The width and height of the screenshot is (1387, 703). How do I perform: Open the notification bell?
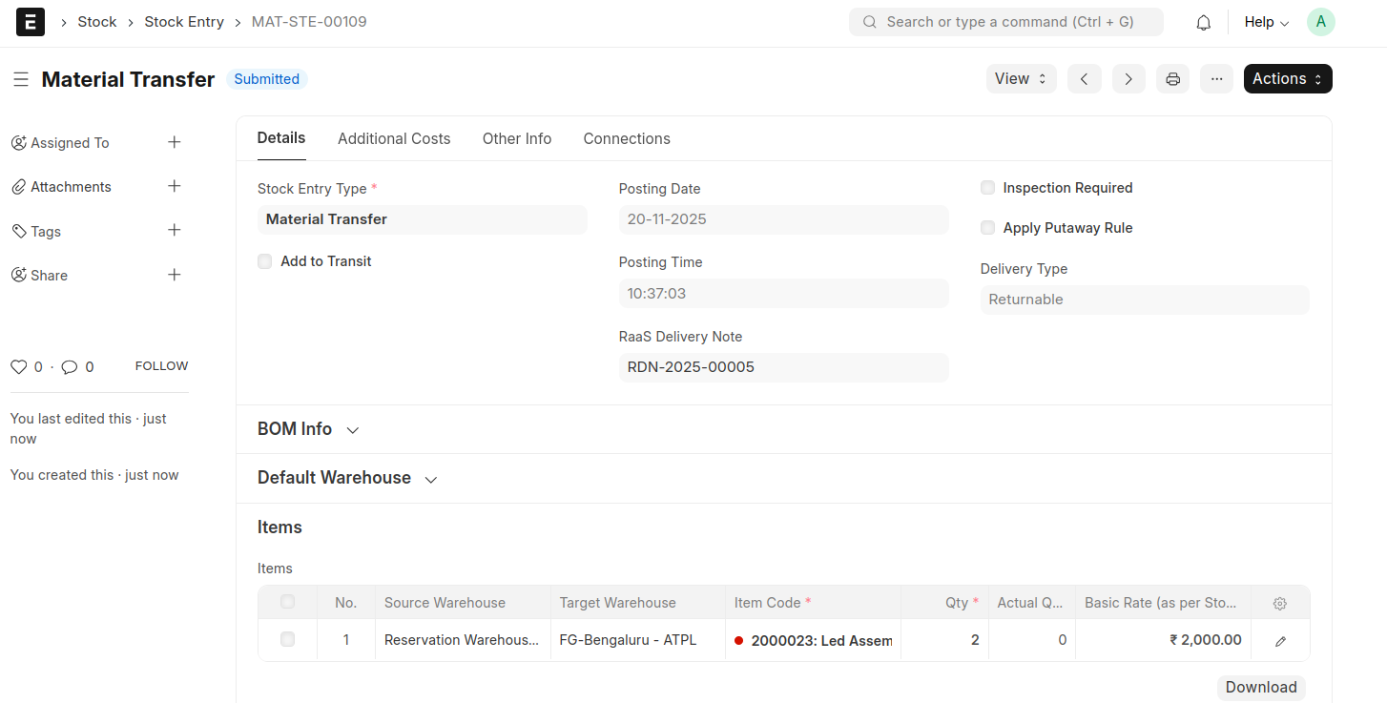point(1203,21)
